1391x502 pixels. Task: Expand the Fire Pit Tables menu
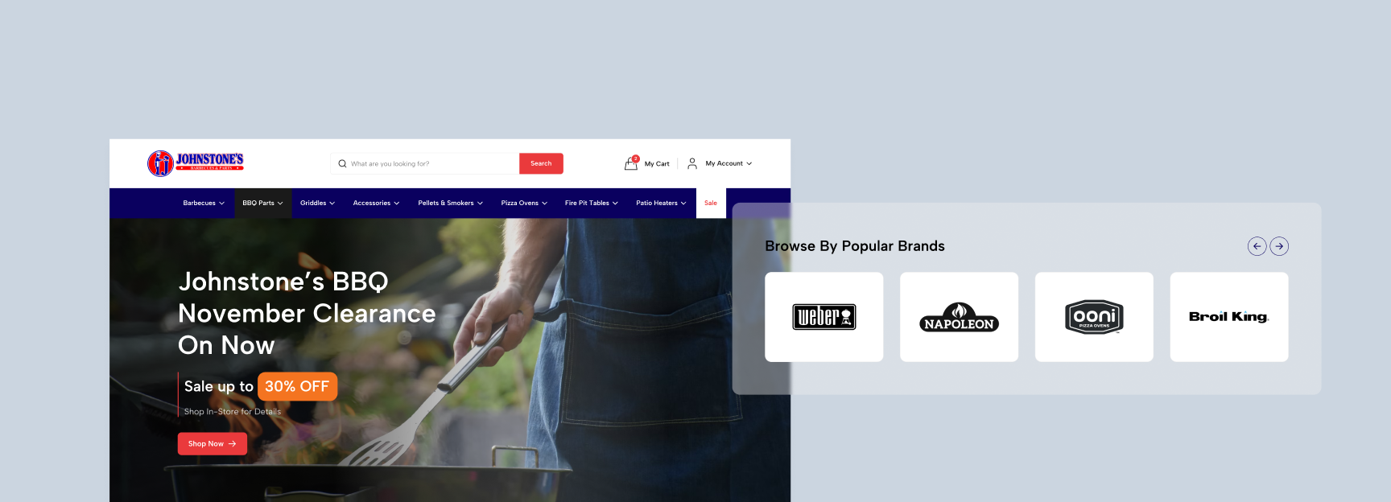point(592,203)
